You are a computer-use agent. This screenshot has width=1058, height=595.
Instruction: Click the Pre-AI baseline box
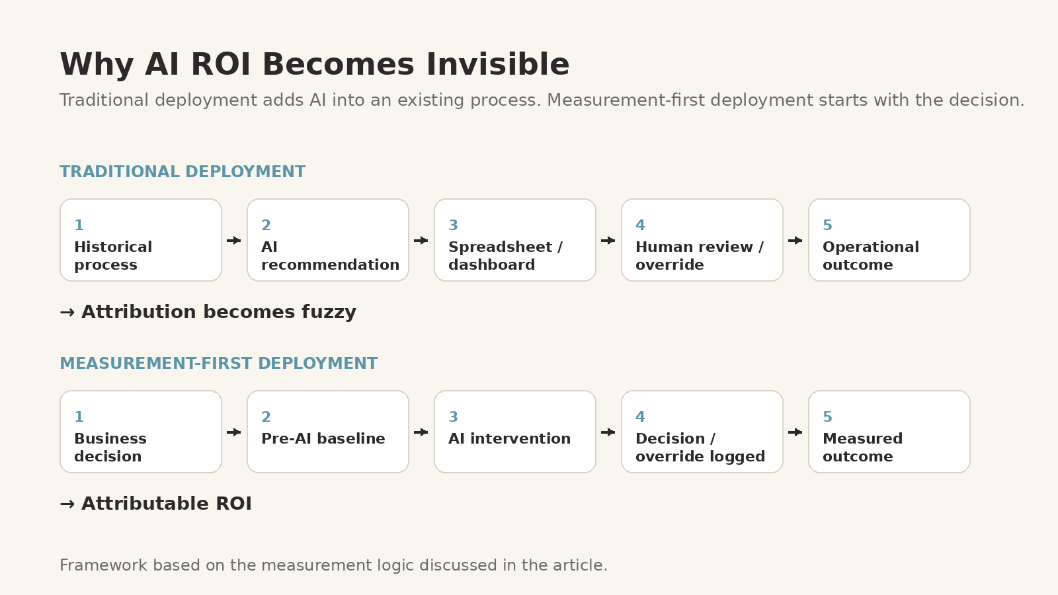pyautogui.click(x=328, y=432)
